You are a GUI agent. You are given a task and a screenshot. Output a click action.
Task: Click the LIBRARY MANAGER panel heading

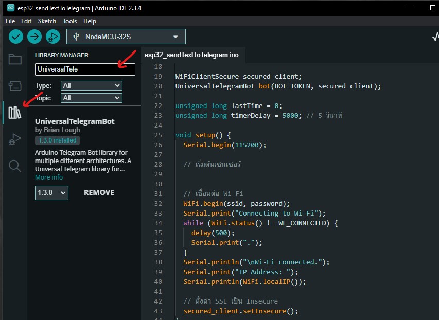[62, 55]
